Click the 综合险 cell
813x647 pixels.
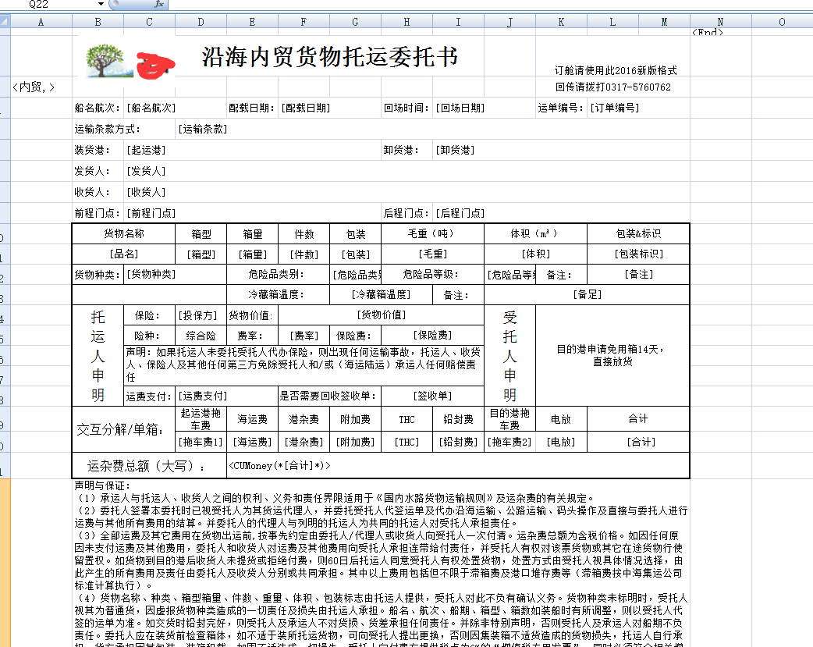[201, 336]
